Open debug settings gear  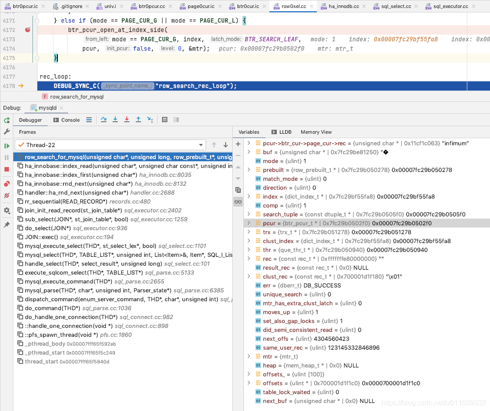[x=7, y=210]
